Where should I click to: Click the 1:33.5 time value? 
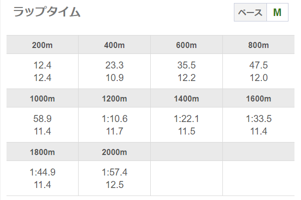point(258,119)
